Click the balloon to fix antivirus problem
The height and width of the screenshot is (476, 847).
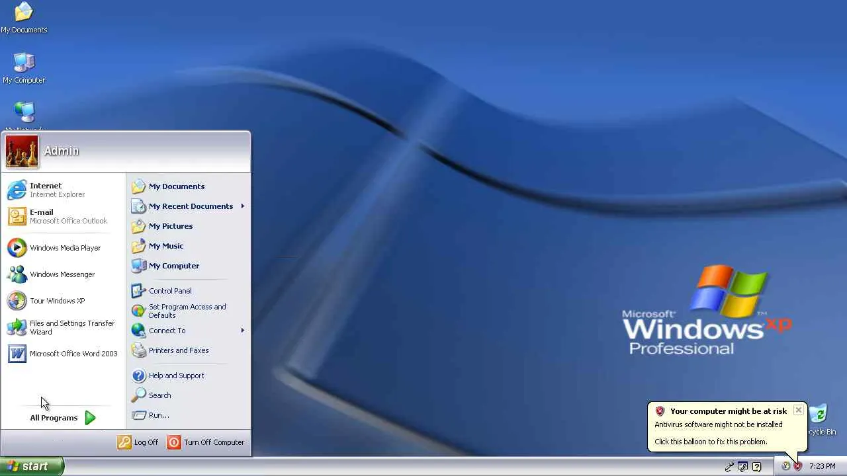tap(727, 426)
